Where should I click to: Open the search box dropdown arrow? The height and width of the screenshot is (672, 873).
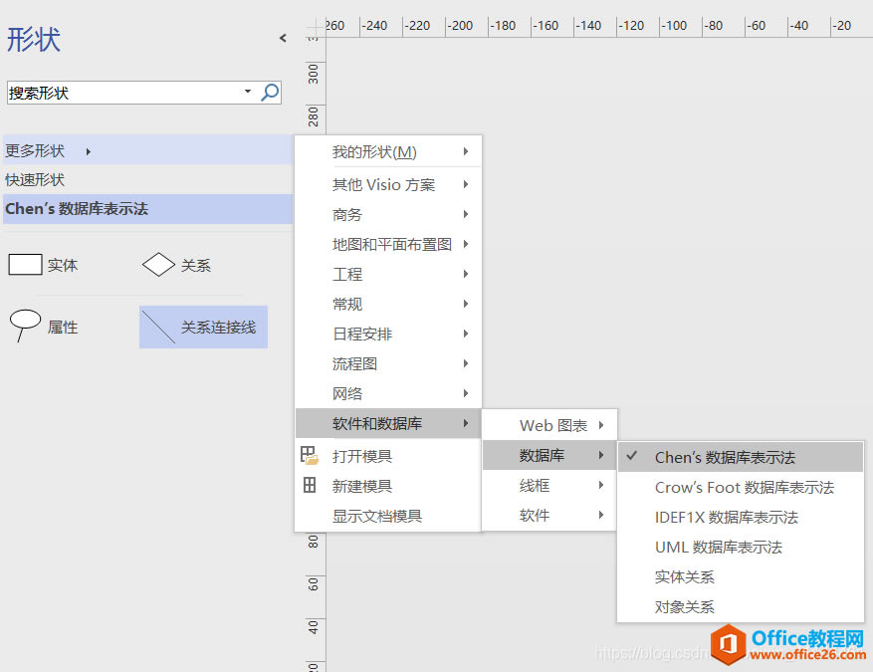pyautogui.click(x=248, y=93)
